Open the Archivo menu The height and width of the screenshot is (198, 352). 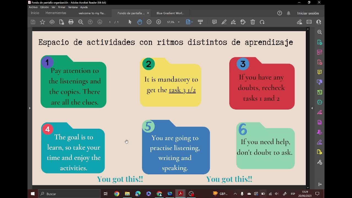33,7
